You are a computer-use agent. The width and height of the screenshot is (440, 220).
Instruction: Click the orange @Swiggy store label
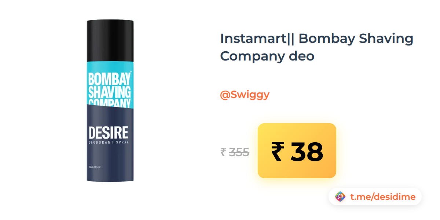[x=245, y=95]
